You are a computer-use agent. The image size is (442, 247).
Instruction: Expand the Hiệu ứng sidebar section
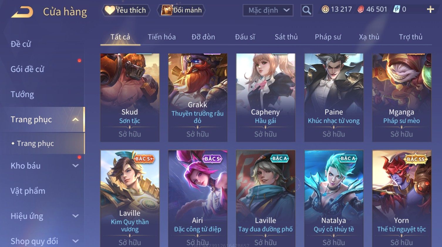coord(75,216)
